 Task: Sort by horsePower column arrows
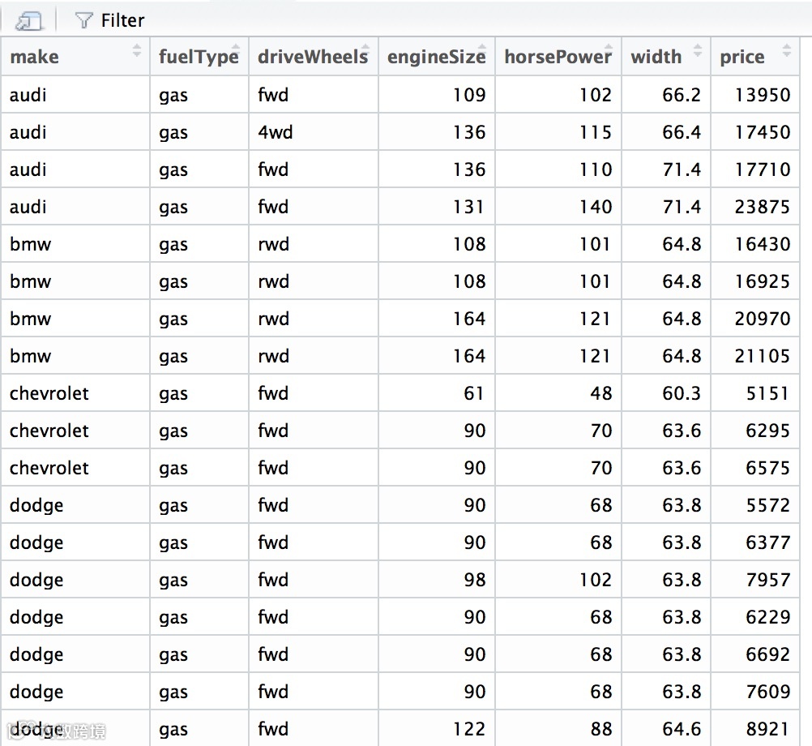[609, 51]
